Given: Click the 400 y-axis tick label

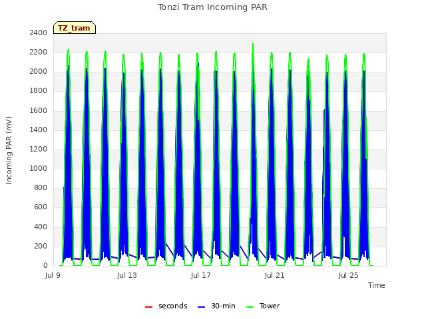Looking at the screenshot, I should coord(41,227).
